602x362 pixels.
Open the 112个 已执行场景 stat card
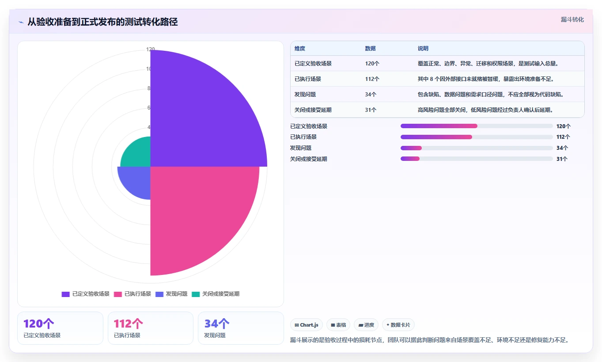pos(151,328)
